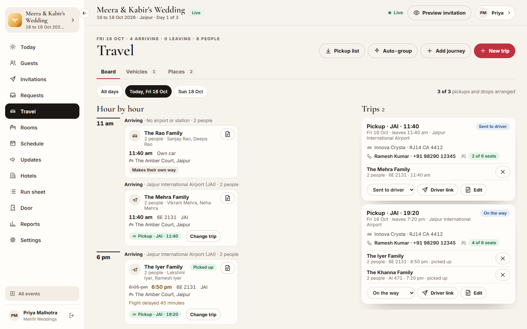
Task: Run Auto-group on trips
Action: tap(393, 51)
